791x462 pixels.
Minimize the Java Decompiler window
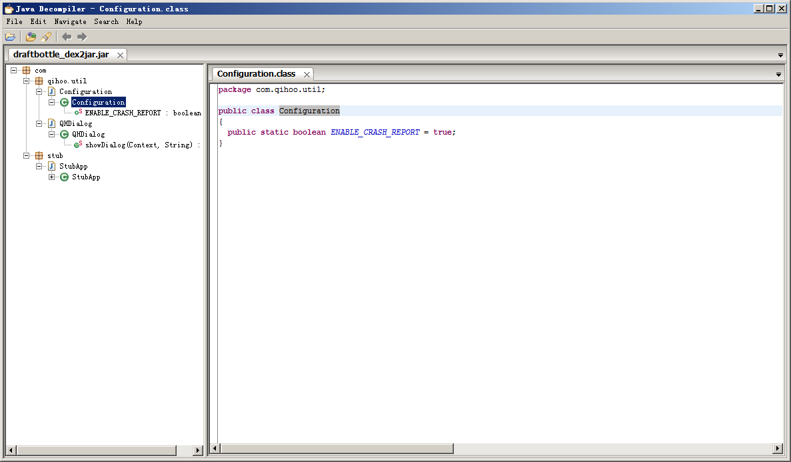coord(758,9)
